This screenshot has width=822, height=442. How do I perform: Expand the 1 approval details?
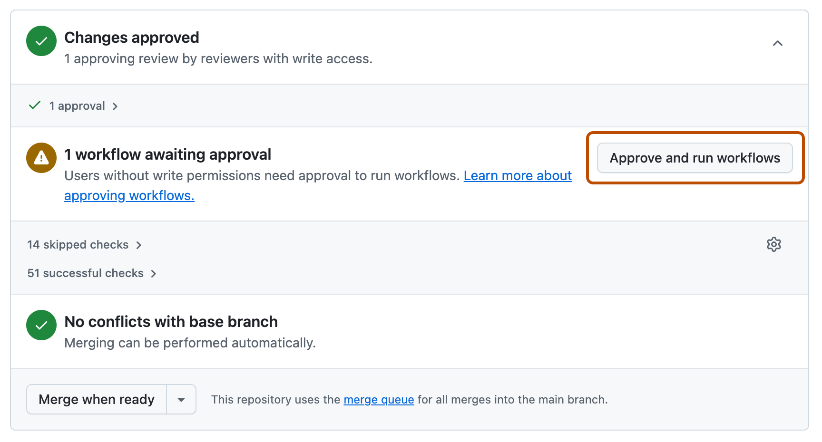click(x=116, y=106)
